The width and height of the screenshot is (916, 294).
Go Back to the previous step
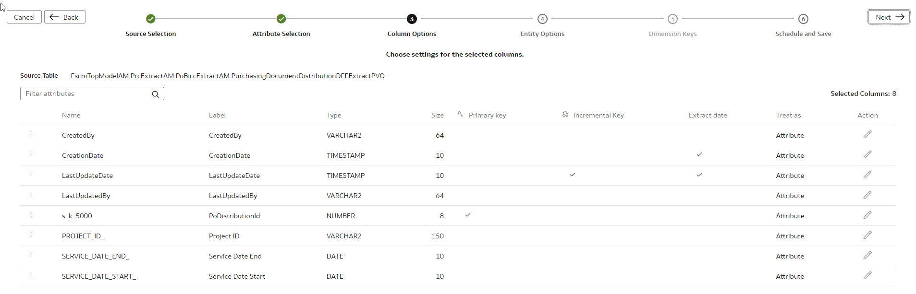point(65,17)
